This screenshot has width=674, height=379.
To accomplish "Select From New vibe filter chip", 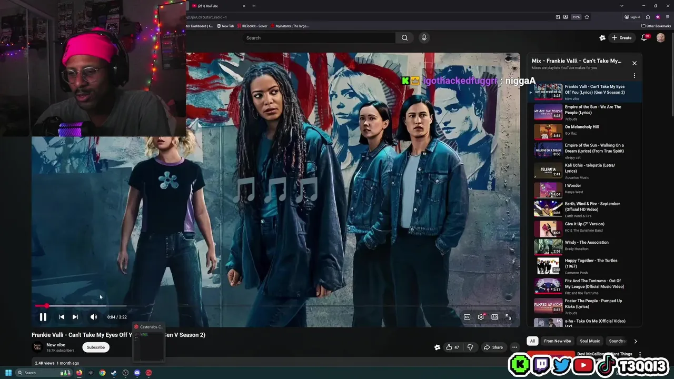I will coord(557,341).
